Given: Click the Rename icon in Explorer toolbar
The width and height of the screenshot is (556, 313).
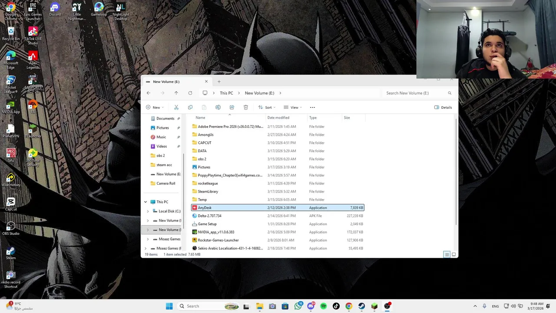Looking at the screenshot, I should tap(218, 107).
